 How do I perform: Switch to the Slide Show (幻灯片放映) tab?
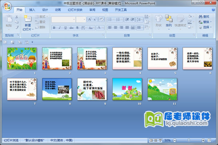[75, 10]
